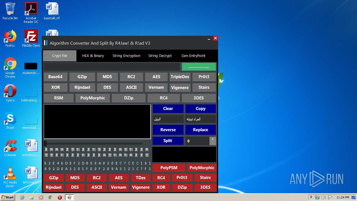Click the Split button
The width and height of the screenshot is (357, 201).
coord(168,141)
